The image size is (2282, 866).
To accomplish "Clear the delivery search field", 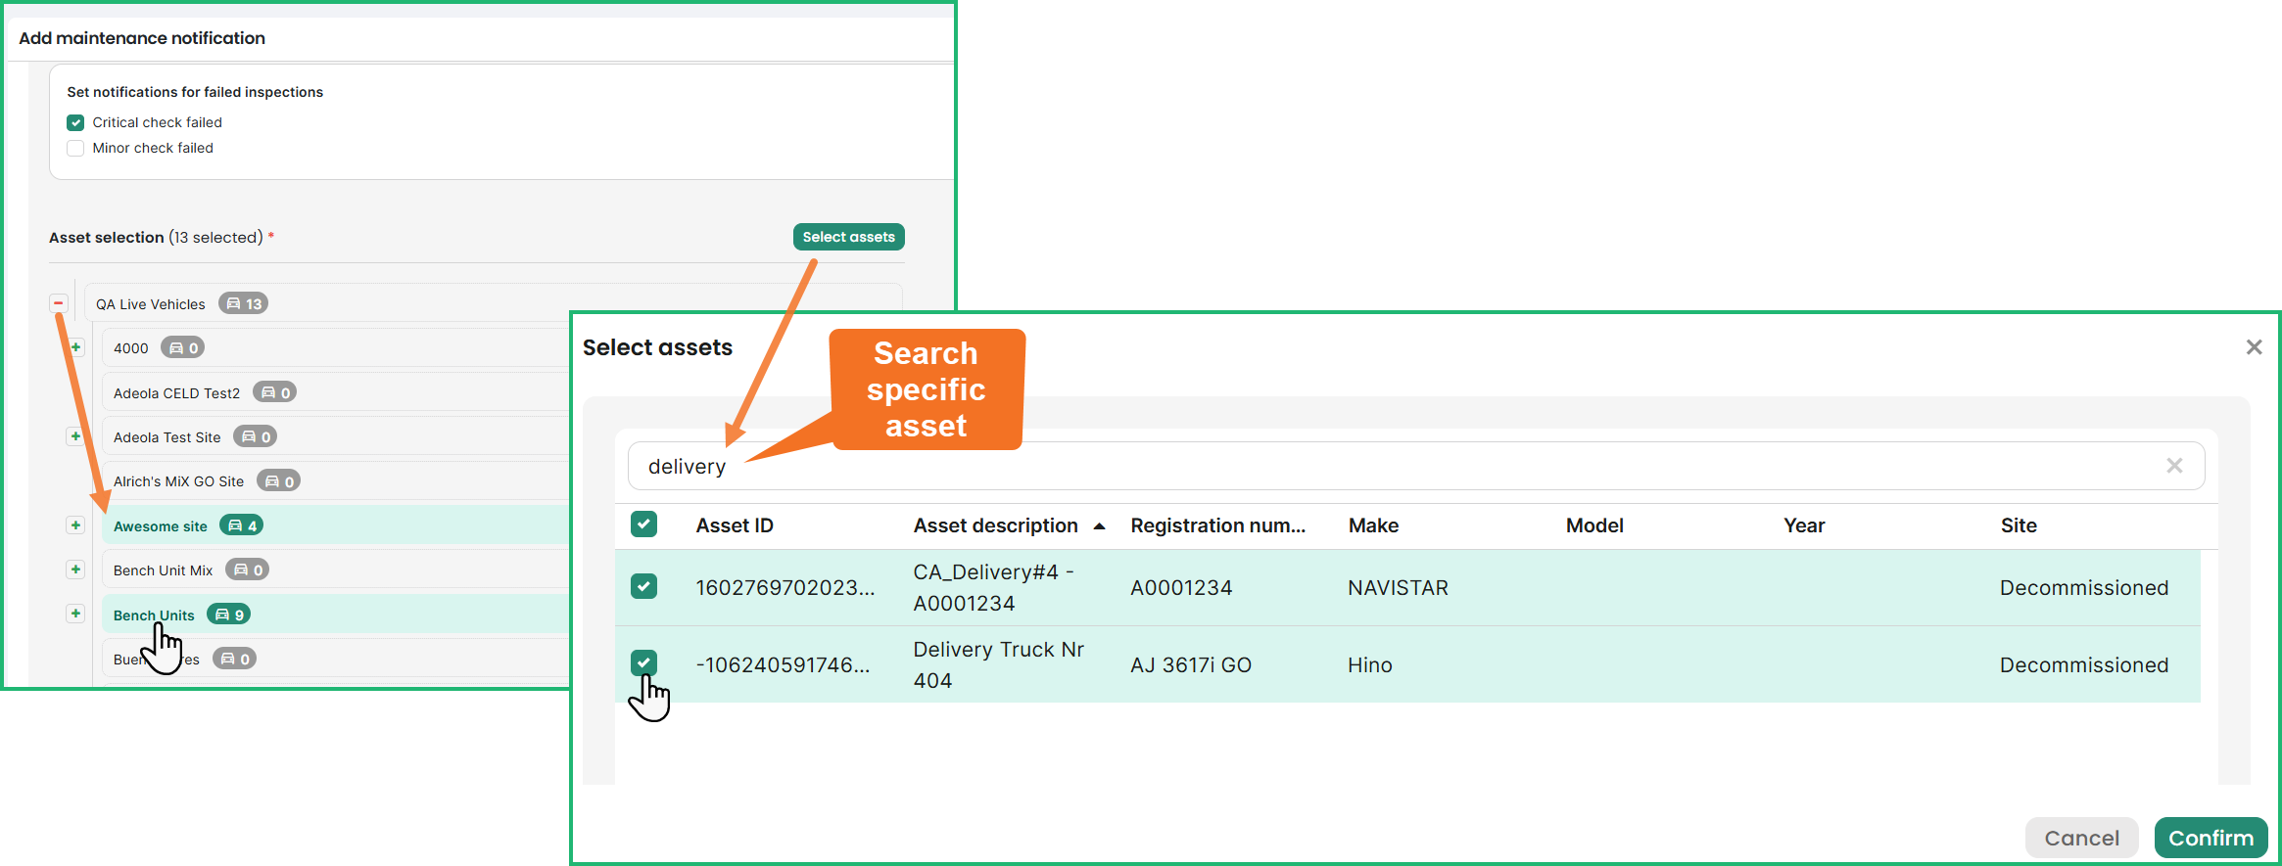I will (2173, 466).
